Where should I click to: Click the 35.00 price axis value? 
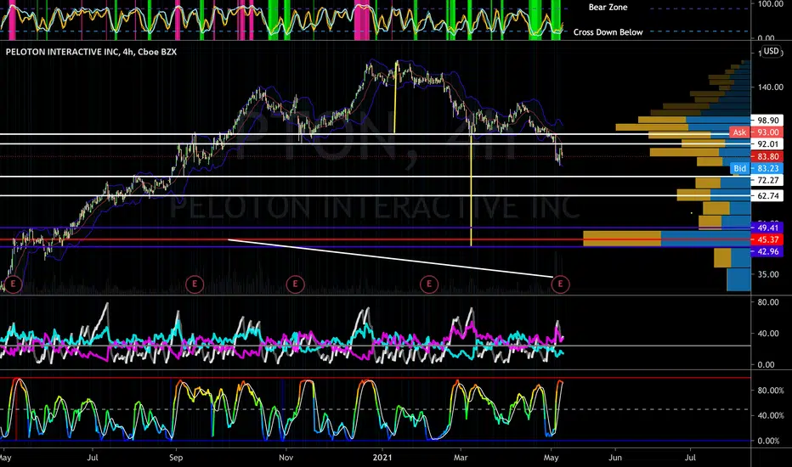coord(767,274)
